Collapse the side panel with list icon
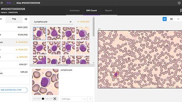This screenshot has width=182, height=102. [x=26, y=19]
